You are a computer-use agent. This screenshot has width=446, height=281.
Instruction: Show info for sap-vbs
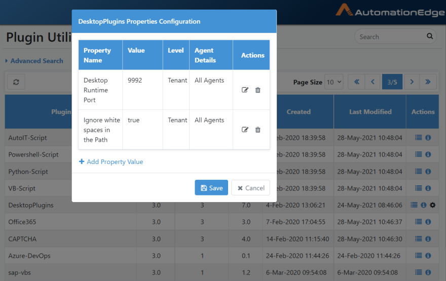pyautogui.click(x=428, y=272)
